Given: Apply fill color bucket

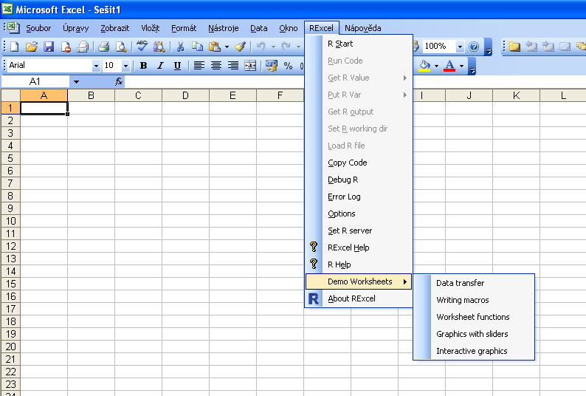Looking at the screenshot, I should (x=424, y=66).
